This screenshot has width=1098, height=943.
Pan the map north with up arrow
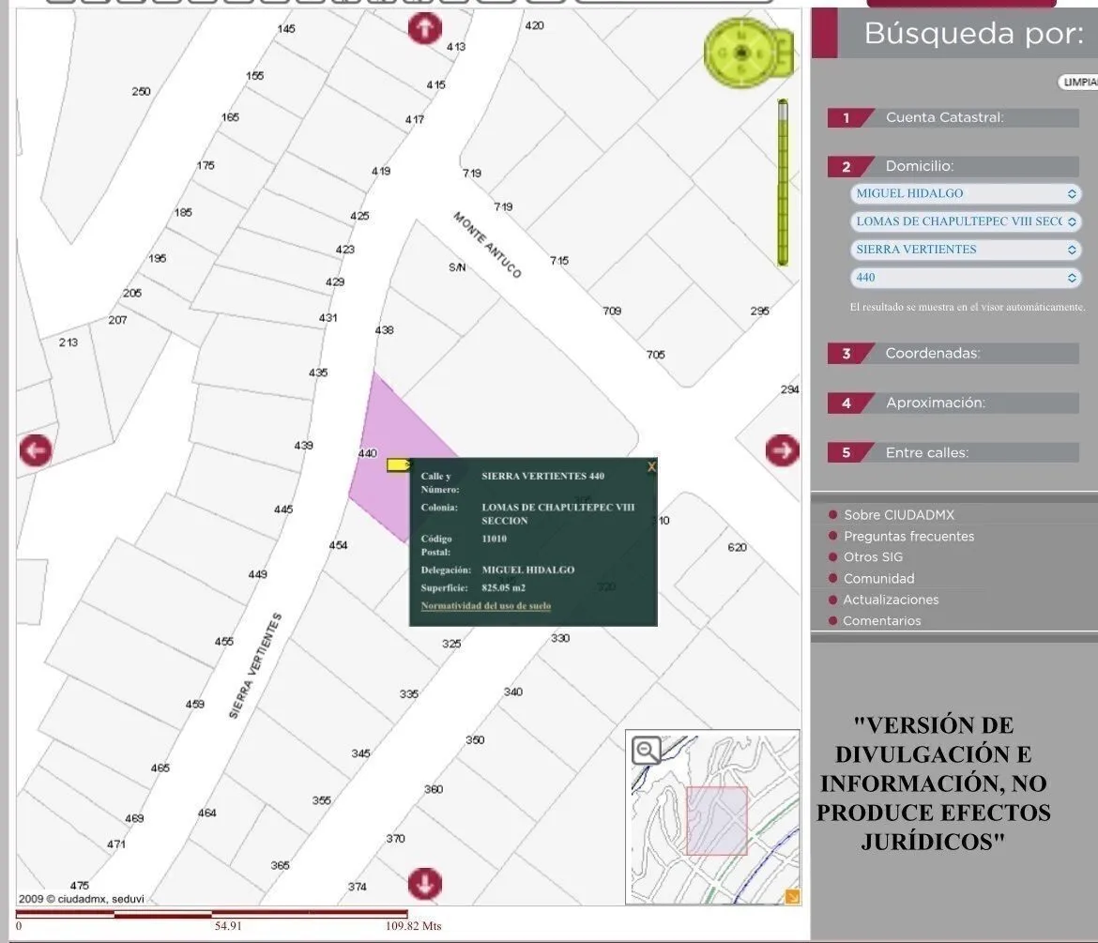(425, 29)
